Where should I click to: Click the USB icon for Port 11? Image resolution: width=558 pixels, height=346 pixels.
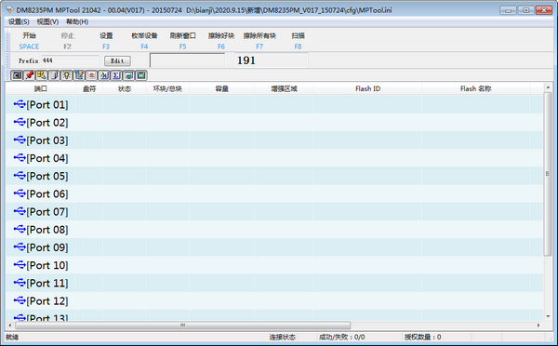click(20, 282)
